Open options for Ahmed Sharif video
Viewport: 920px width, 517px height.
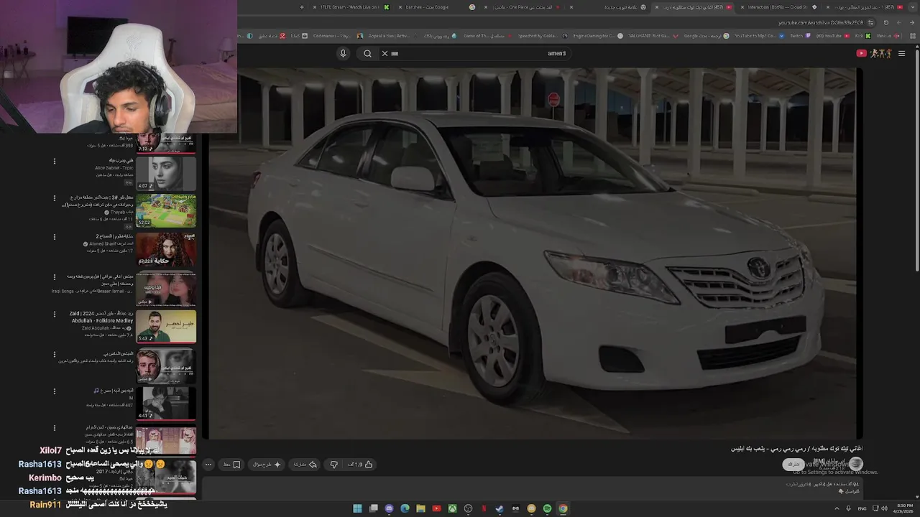point(54,237)
